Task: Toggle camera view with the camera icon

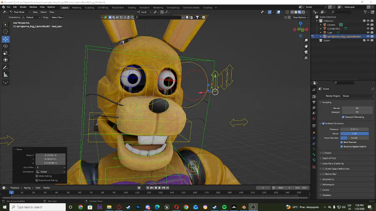Action: [306, 52]
